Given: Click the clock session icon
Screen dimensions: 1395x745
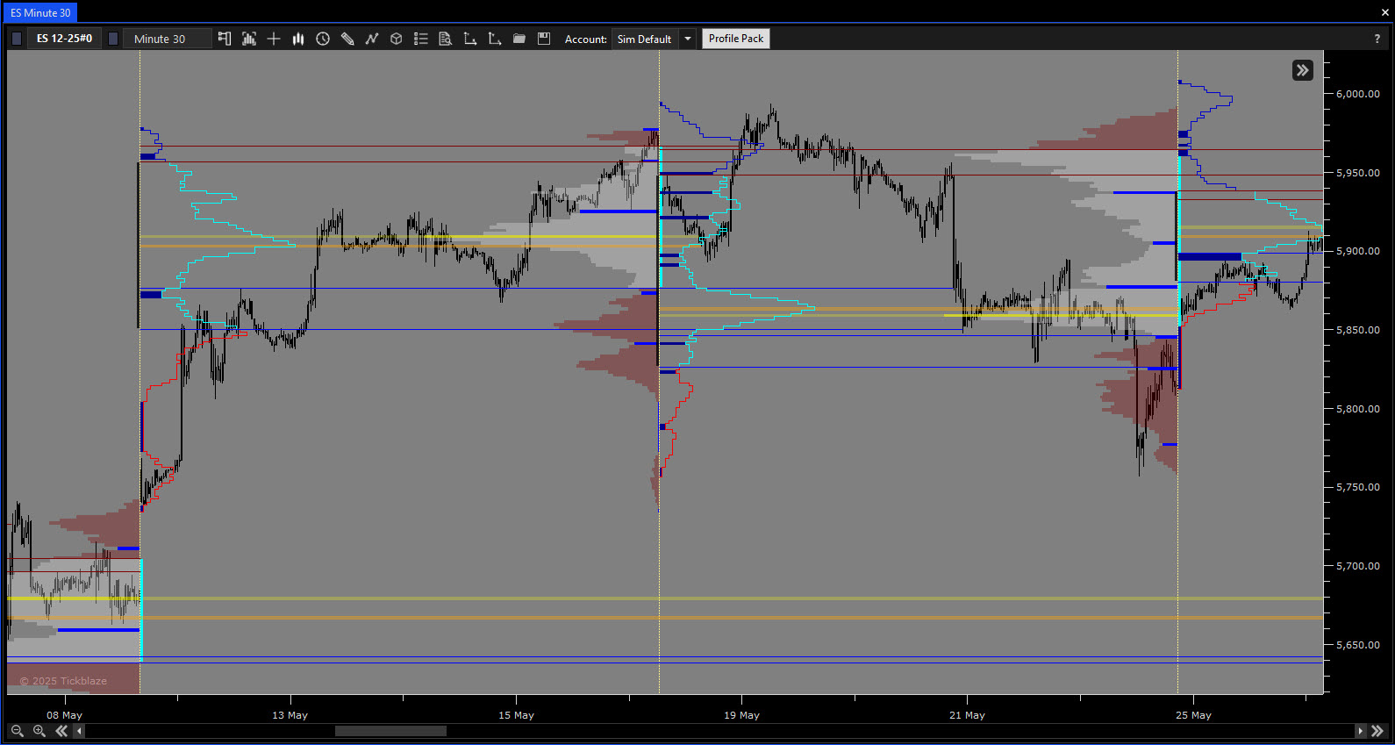Looking at the screenshot, I should (323, 39).
